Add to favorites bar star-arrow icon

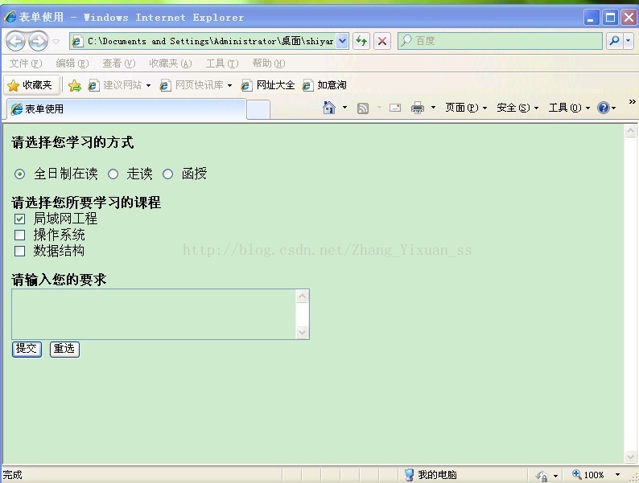(x=75, y=85)
